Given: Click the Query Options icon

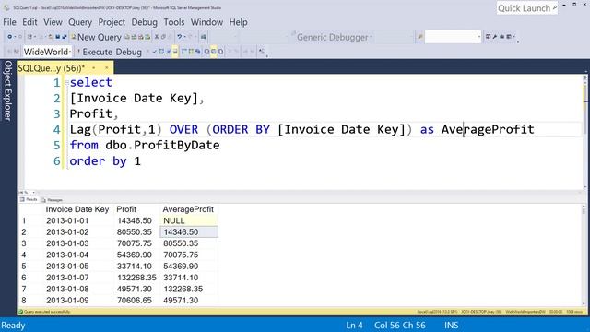Looking at the screenshot, I should 168,52.
